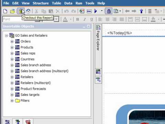Click the create hierarchy structure icon

pos(157,11)
